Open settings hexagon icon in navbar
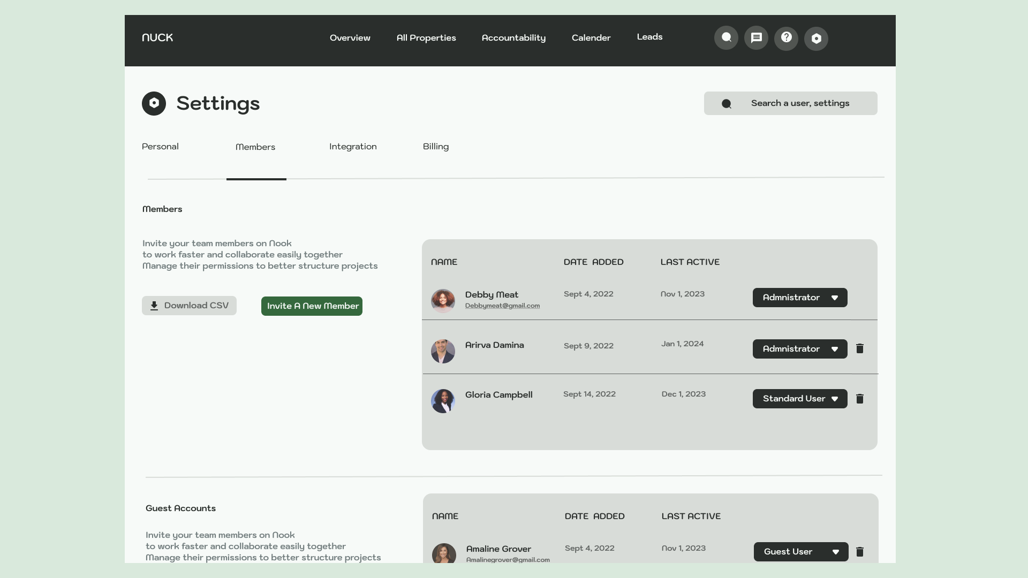The width and height of the screenshot is (1028, 578). click(816, 39)
